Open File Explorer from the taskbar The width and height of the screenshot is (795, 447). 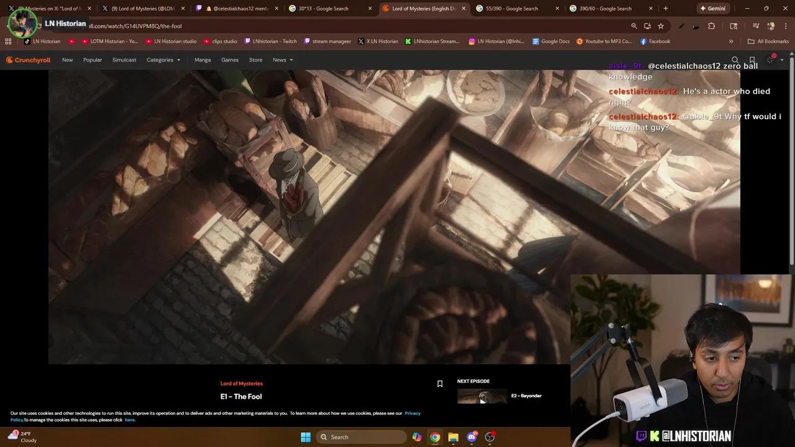point(453,437)
